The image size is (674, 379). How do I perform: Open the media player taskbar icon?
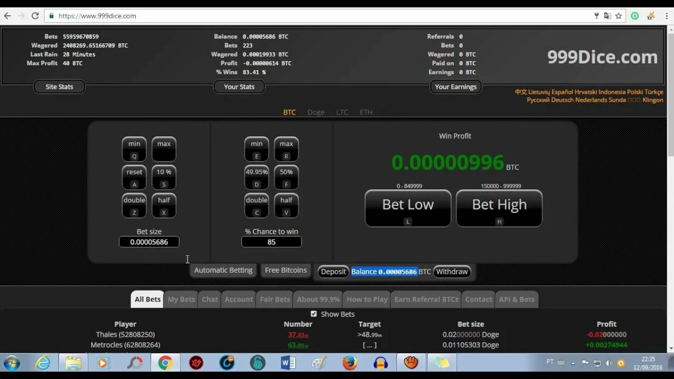tap(103, 363)
